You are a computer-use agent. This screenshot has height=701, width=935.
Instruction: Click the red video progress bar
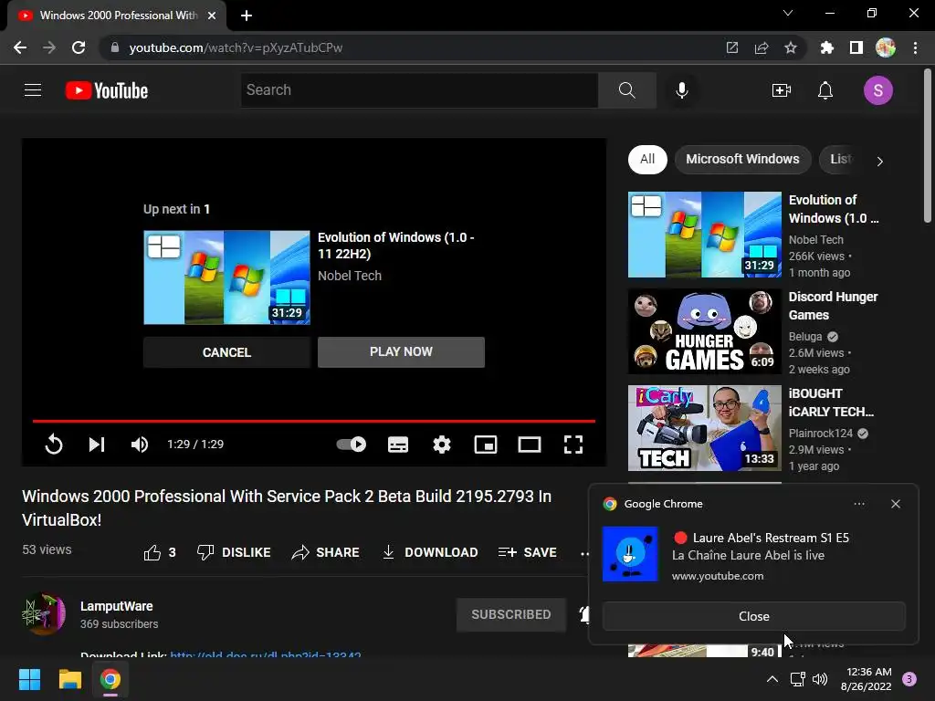click(x=314, y=421)
